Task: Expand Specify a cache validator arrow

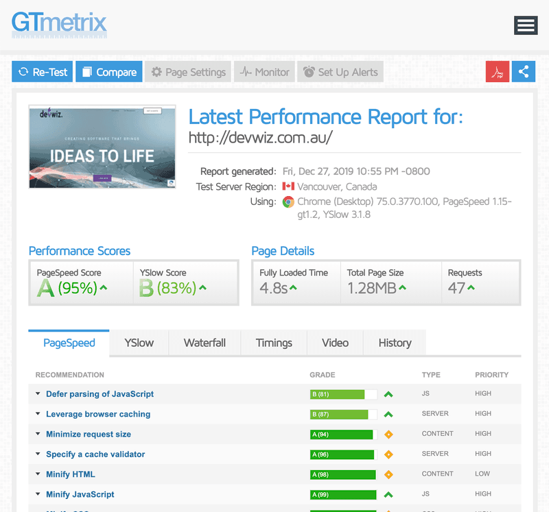Action: point(38,454)
